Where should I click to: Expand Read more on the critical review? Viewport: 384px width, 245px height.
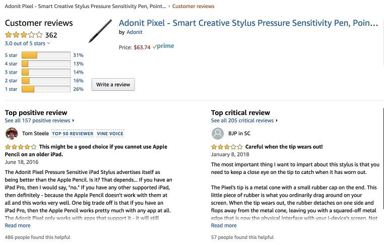point(224,225)
